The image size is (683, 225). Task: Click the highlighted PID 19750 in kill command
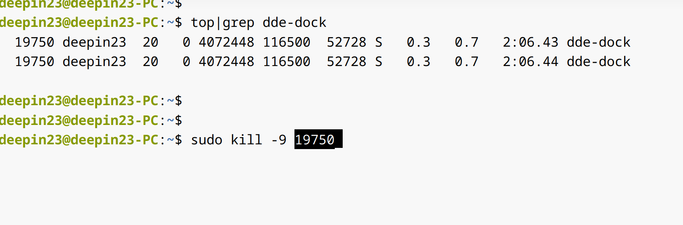coord(315,140)
